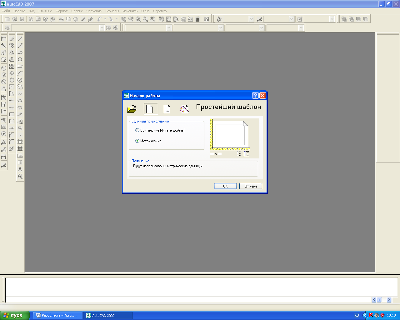
Task: Open the text style dropdown
Action: [251, 19]
